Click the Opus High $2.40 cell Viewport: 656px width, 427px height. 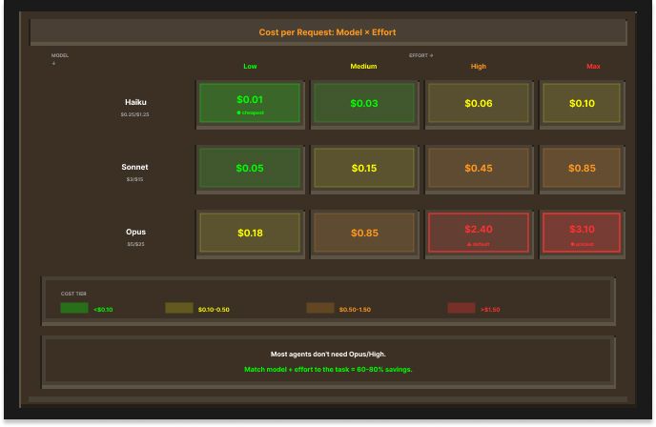(x=479, y=233)
